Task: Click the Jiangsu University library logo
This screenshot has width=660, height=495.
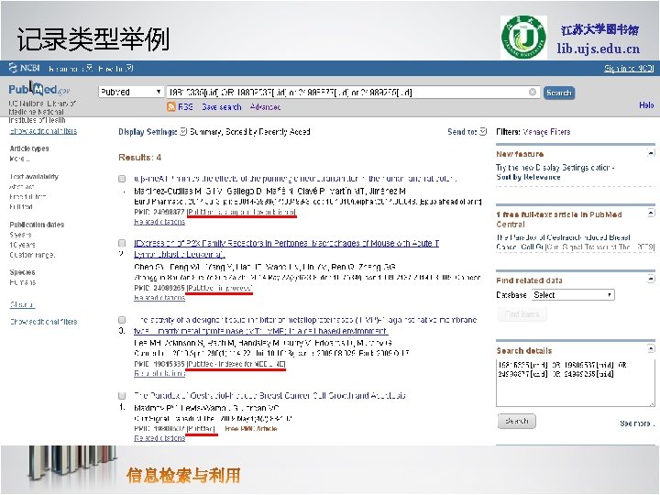Action: [x=523, y=37]
